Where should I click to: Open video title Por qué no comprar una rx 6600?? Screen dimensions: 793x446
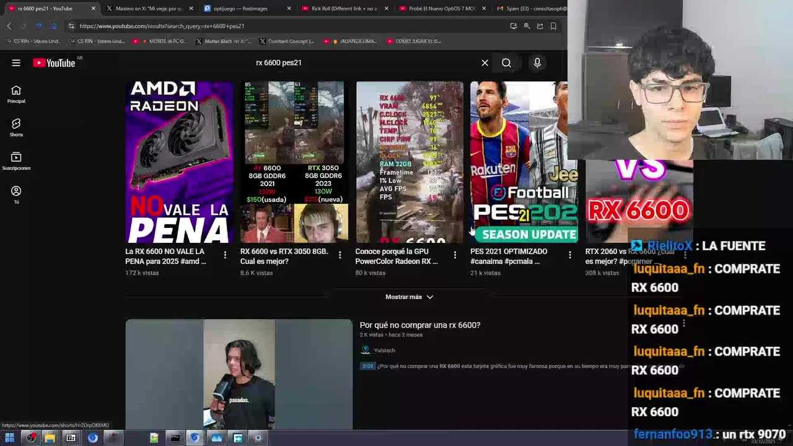coord(420,325)
